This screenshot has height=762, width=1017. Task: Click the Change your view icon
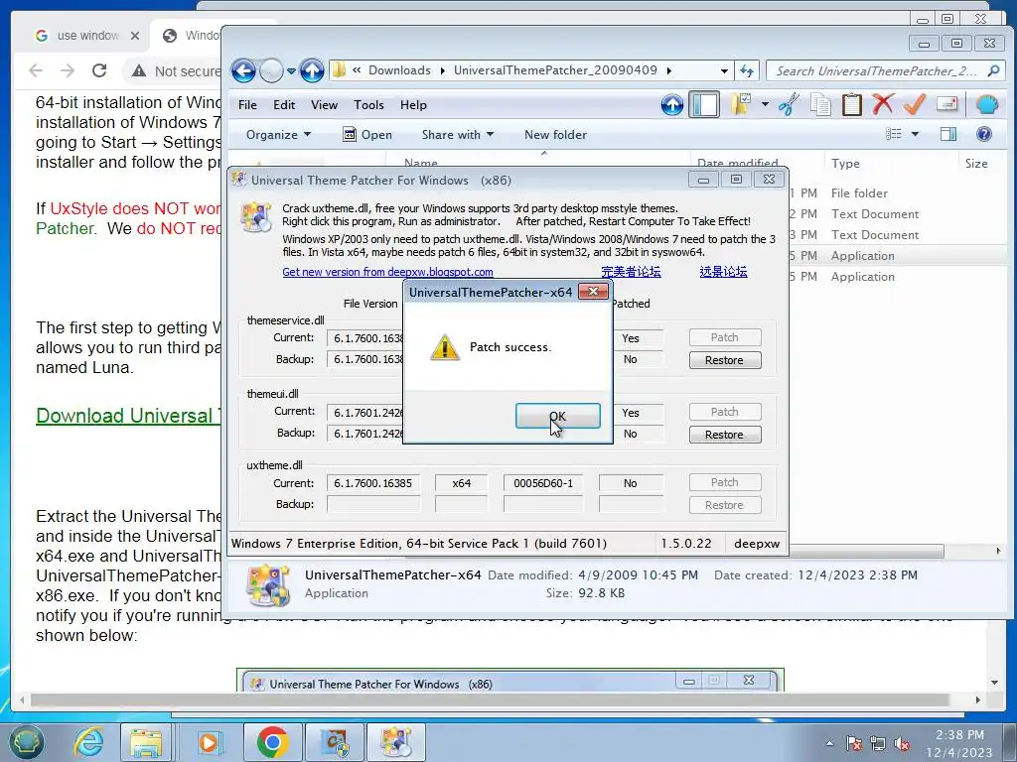pos(893,134)
